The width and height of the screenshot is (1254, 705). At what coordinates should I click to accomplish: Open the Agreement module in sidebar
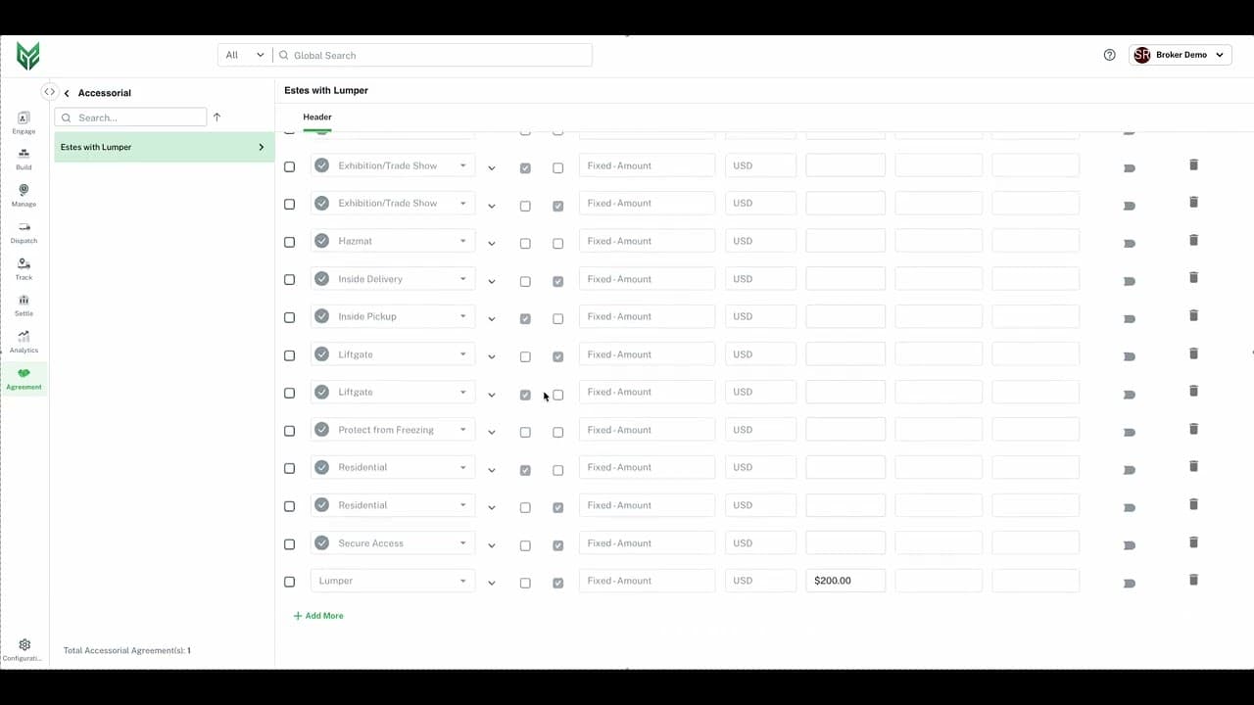coord(24,379)
